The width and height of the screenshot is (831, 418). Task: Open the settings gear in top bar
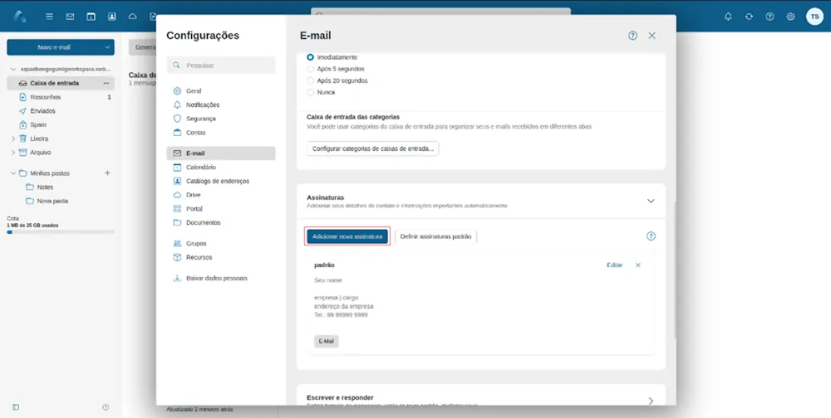click(x=790, y=17)
